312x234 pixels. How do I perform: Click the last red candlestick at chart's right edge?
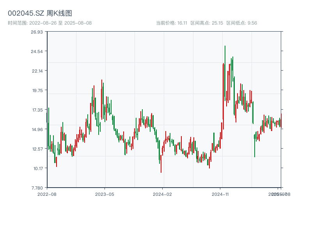[281, 121]
